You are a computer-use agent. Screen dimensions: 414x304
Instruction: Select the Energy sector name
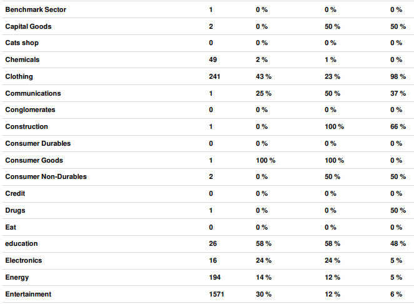17,277
